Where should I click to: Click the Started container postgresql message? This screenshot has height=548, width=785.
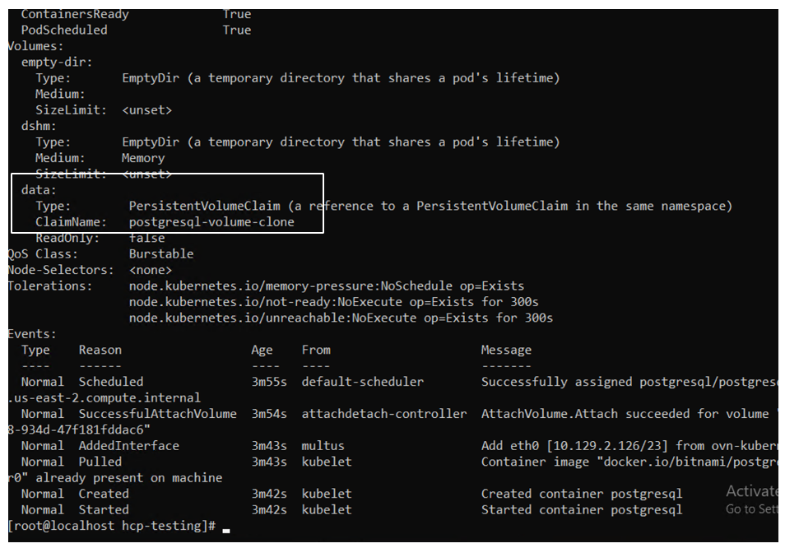tap(581, 510)
